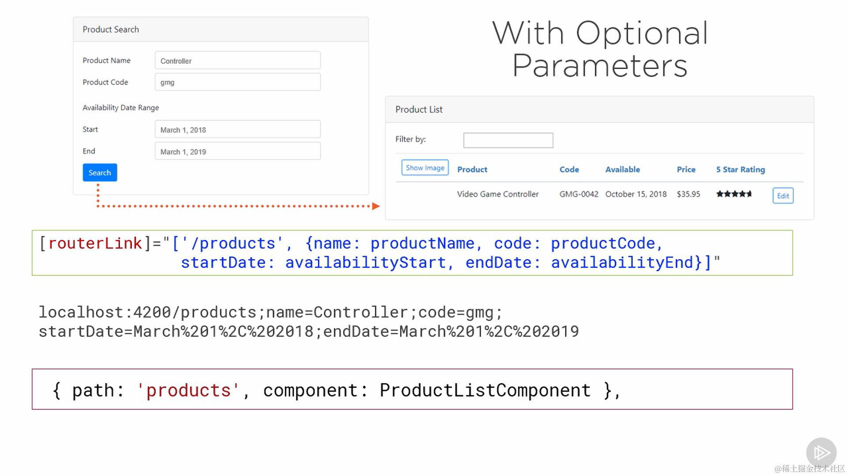This screenshot has height=476, width=848.
Task: Click the five-star rating stars
Action: 734,194
